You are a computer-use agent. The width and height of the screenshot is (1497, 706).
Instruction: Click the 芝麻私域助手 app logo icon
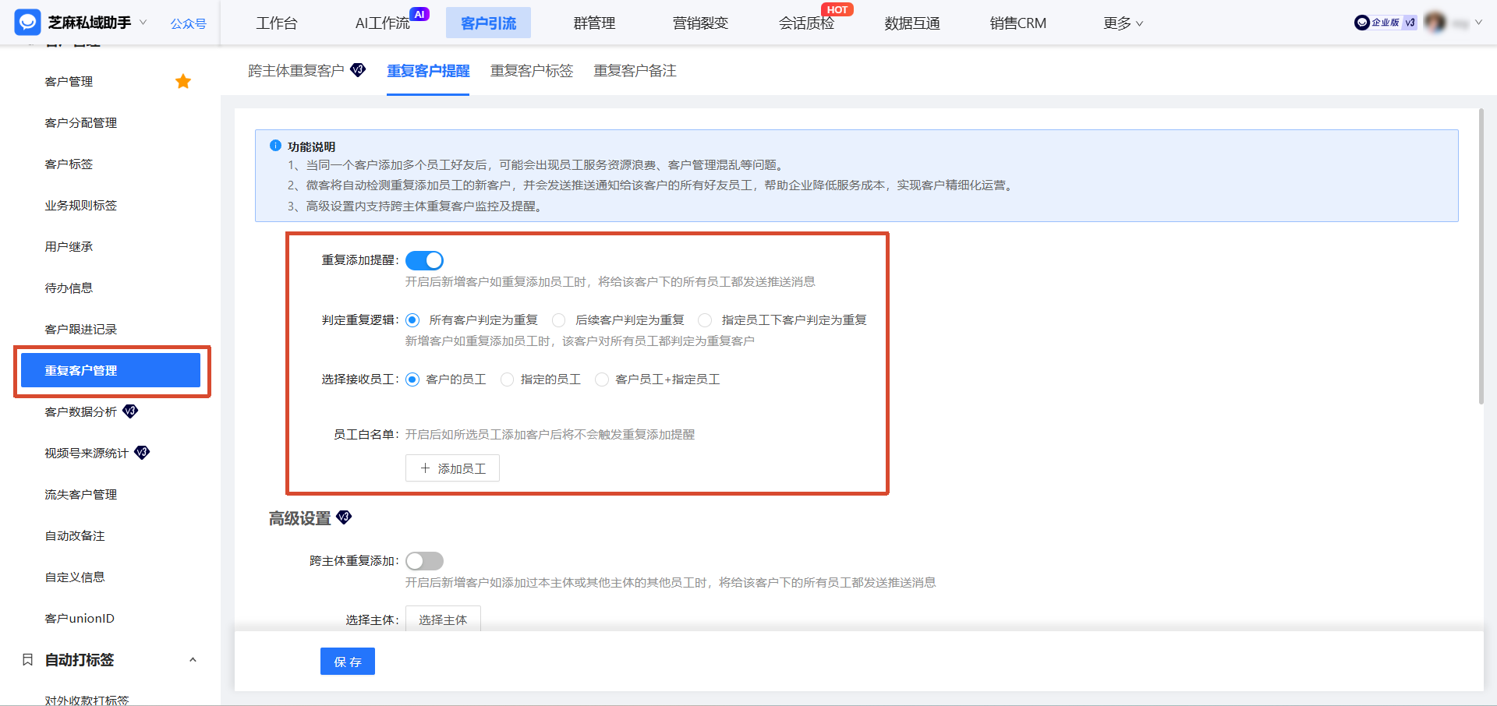pyautogui.click(x=27, y=22)
